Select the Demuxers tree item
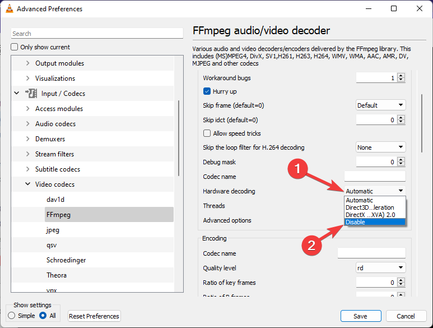The width and height of the screenshot is (433, 328). click(50, 138)
